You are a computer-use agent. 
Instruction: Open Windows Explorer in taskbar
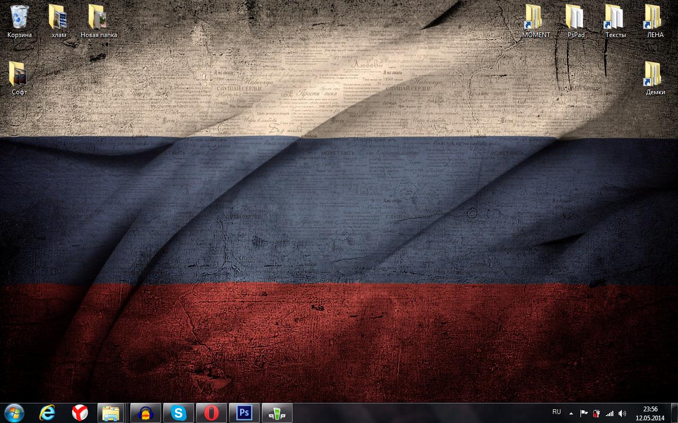[111, 413]
